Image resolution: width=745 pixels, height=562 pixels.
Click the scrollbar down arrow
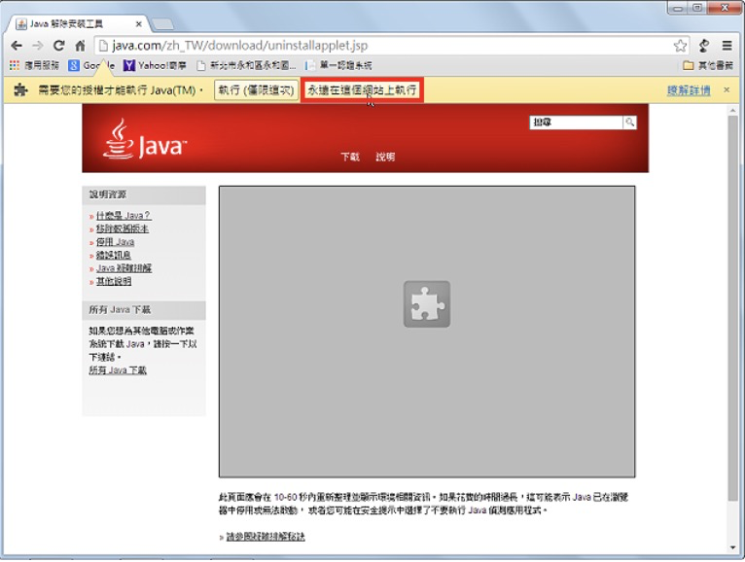[732, 547]
